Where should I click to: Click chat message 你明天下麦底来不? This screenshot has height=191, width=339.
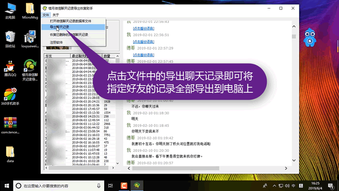[145, 131]
